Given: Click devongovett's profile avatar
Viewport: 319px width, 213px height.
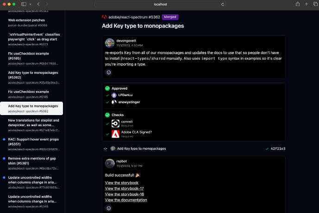Looking at the screenshot, I should [109, 43].
